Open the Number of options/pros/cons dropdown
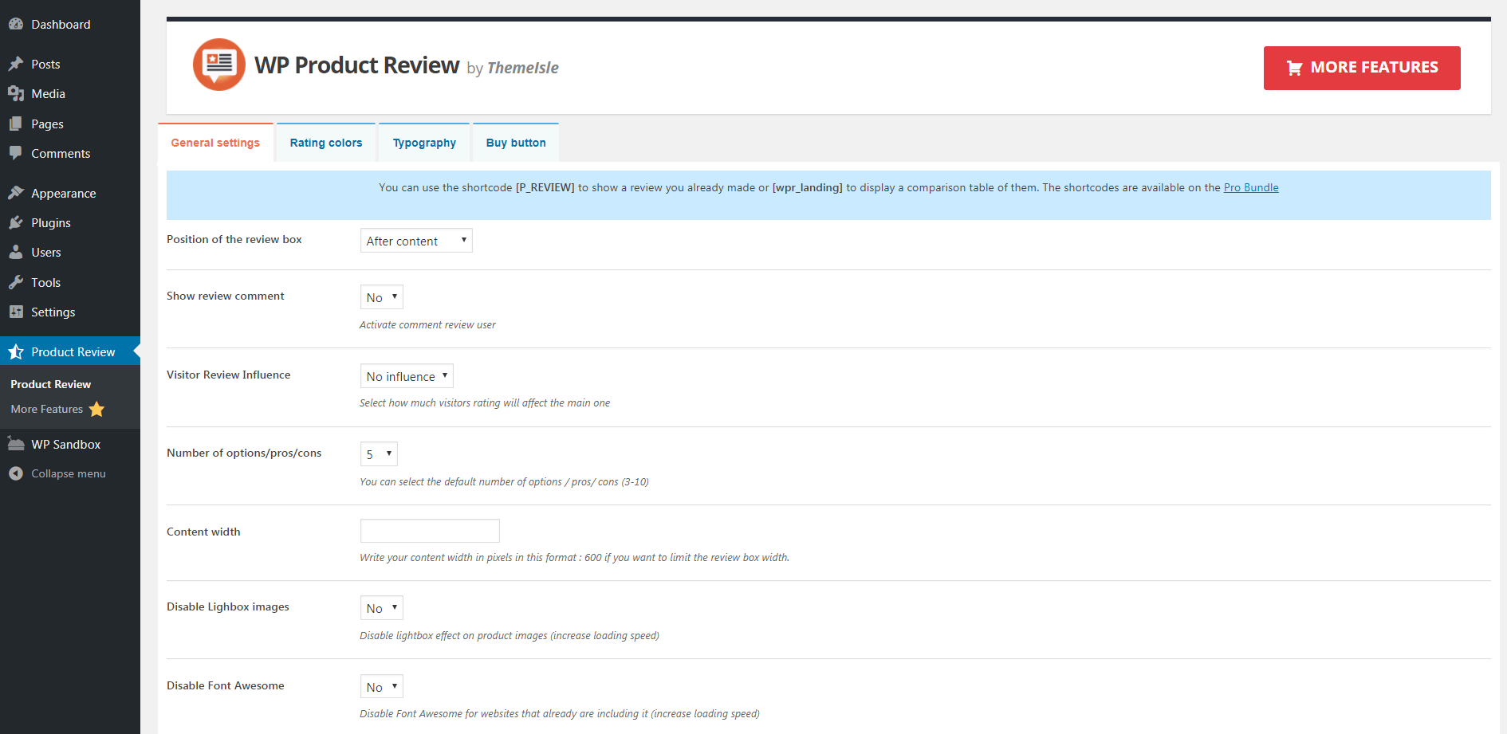Image resolution: width=1507 pixels, height=734 pixels. coord(379,454)
